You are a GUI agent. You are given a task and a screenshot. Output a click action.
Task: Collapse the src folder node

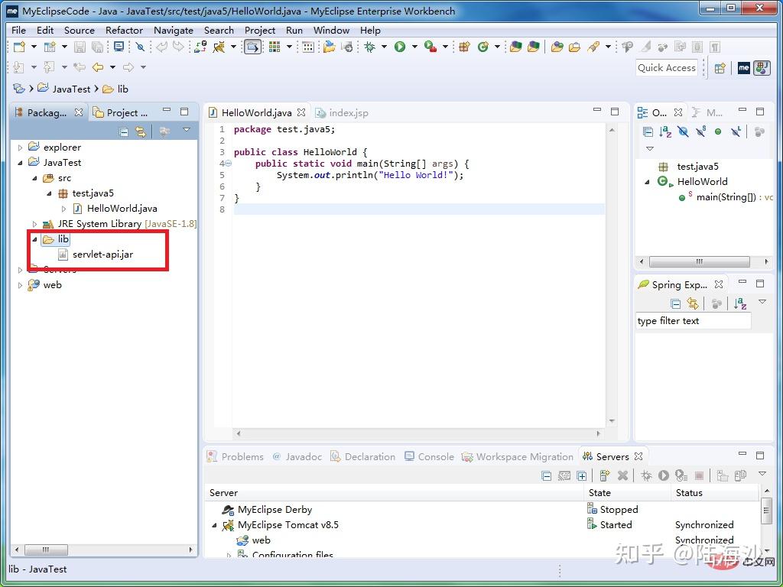34,178
